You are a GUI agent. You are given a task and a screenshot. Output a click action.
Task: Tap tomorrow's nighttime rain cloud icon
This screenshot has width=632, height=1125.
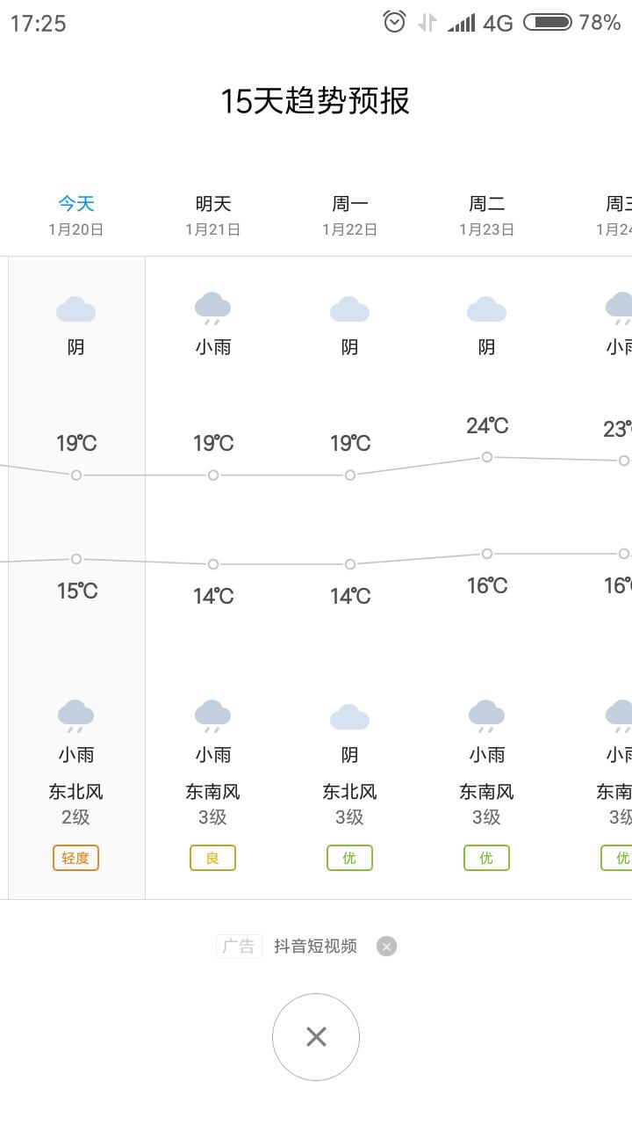point(212,716)
